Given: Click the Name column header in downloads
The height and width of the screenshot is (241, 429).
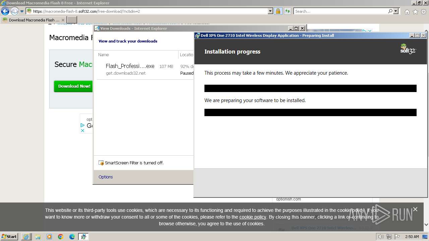Looking at the screenshot, I should click(x=104, y=55).
